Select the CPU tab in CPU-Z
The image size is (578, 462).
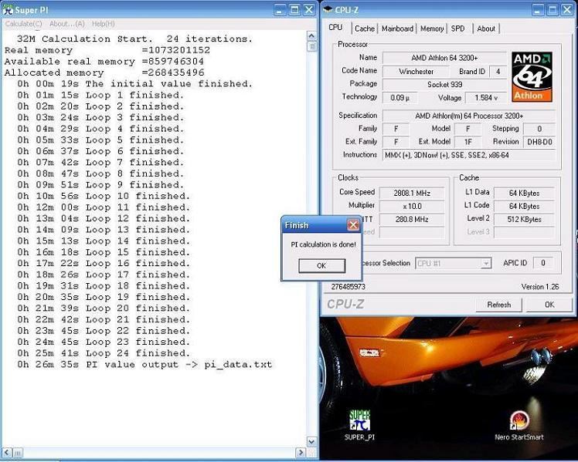335,28
